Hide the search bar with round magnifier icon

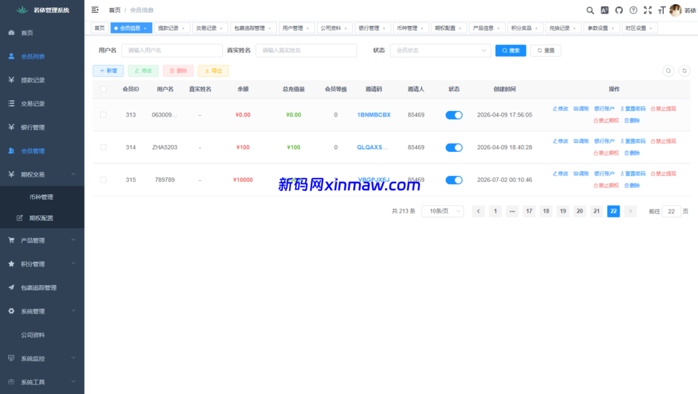[x=668, y=71]
